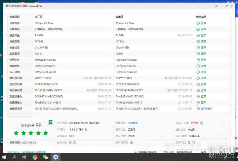Image resolution: width=238 pixels, height=161 pixels.
Task: Click the 读出值 column header
Action: coord(119,17)
